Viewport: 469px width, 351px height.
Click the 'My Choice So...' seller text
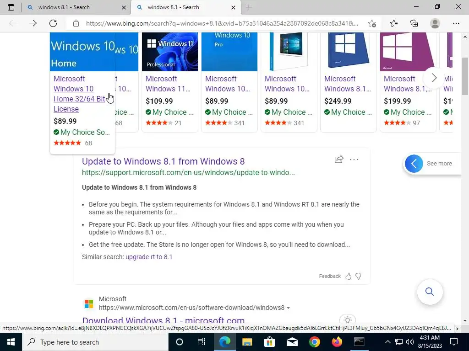[85, 132]
